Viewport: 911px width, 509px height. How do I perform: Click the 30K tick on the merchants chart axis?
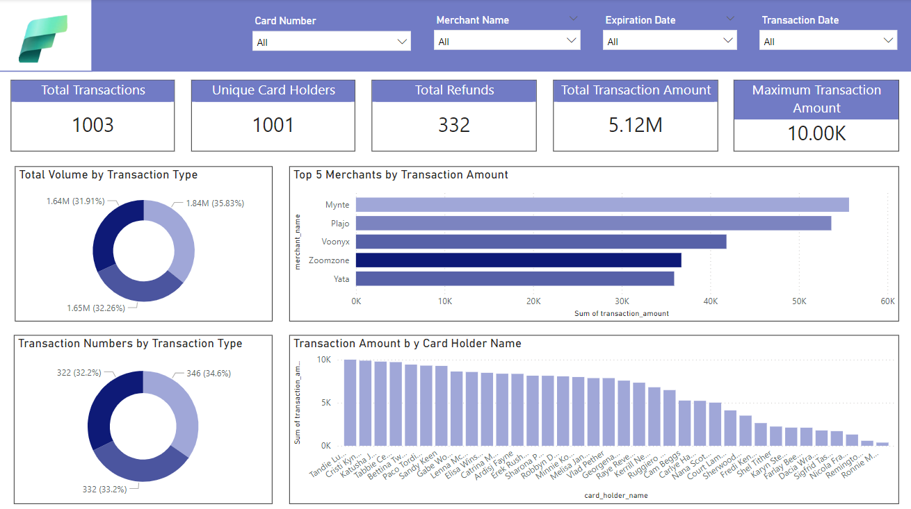click(622, 301)
